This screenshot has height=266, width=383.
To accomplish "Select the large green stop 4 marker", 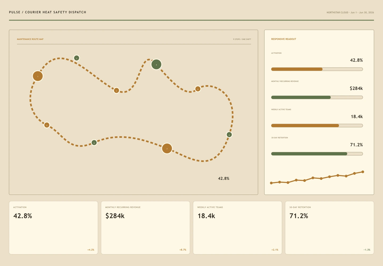I will tap(156, 64).
